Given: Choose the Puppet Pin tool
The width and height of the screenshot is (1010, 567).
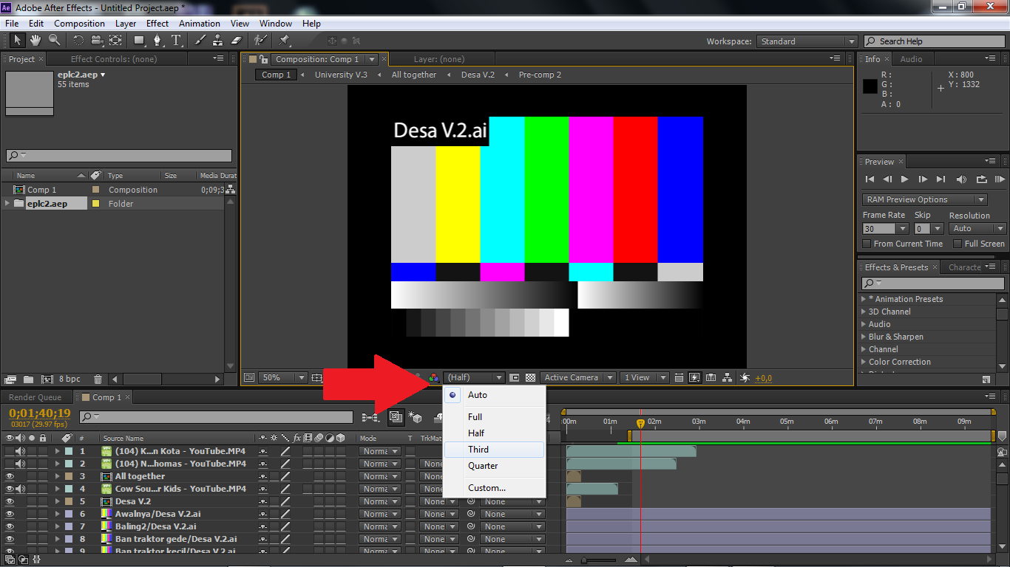Looking at the screenshot, I should [x=283, y=41].
